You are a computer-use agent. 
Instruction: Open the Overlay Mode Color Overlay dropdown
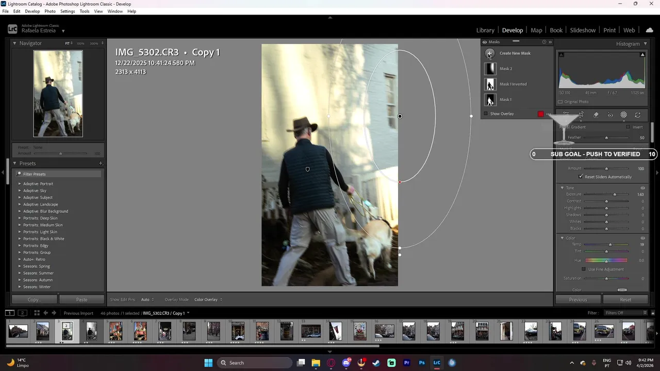(x=208, y=299)
